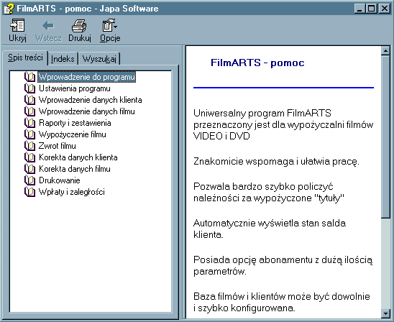Click the Wstecz back arrow icon
The height and width of the screenshot is (322, 394).
(x=48, y=25)
